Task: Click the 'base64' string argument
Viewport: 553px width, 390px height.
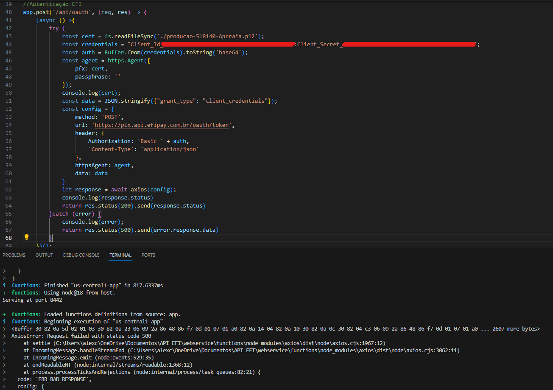Action: 230,53
